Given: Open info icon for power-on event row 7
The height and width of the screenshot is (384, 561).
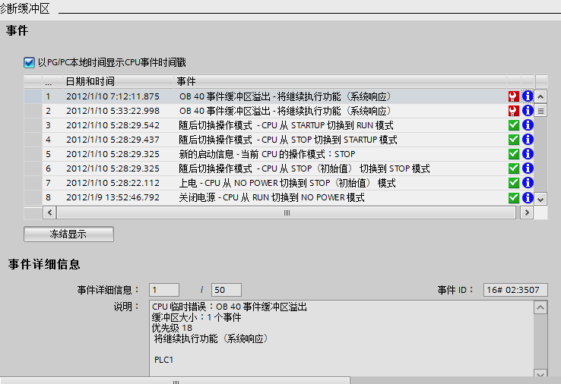Looking at the screenshot, I should [528, 183].
